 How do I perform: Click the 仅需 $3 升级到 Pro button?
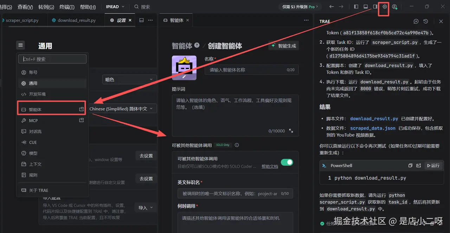pyautogui.click(x=300, y=7)
